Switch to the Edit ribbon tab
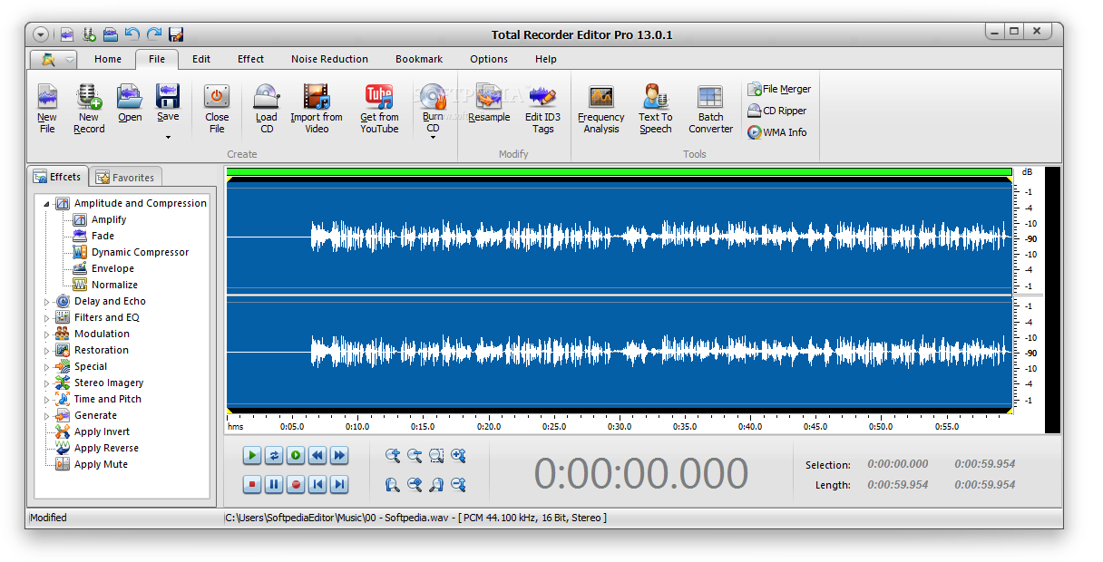The width and height of the screenshot is (1103, 562). tap(201, 59)
